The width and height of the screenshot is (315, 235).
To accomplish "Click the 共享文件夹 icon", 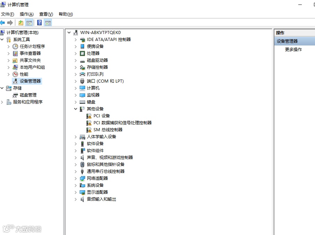I will tap(15, 60).
